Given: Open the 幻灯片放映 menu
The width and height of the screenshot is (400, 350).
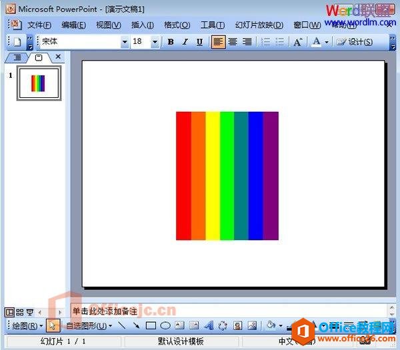Looking at the screenshot, I should [259, 25].
